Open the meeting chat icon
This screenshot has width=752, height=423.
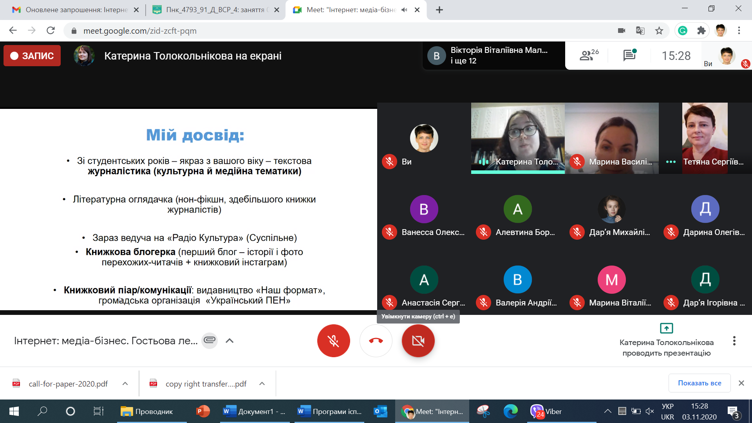coord(629,56)
